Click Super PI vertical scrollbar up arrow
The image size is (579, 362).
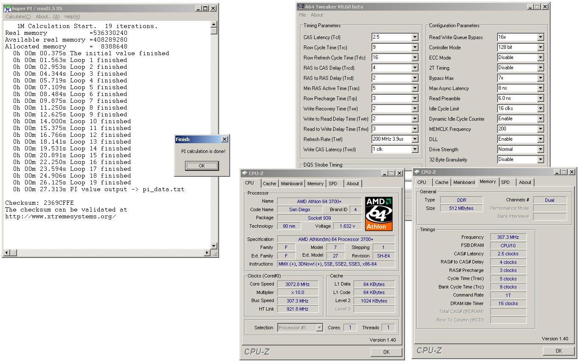[x=214, y=24]
